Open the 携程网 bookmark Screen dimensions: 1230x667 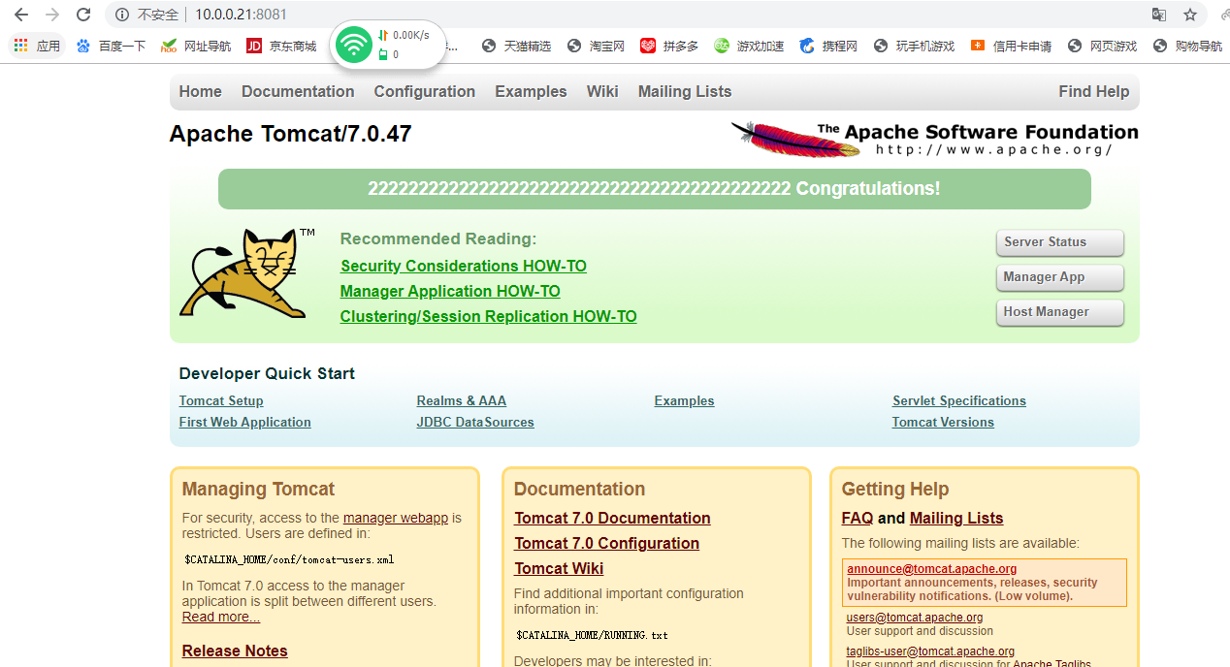(828, 46)
